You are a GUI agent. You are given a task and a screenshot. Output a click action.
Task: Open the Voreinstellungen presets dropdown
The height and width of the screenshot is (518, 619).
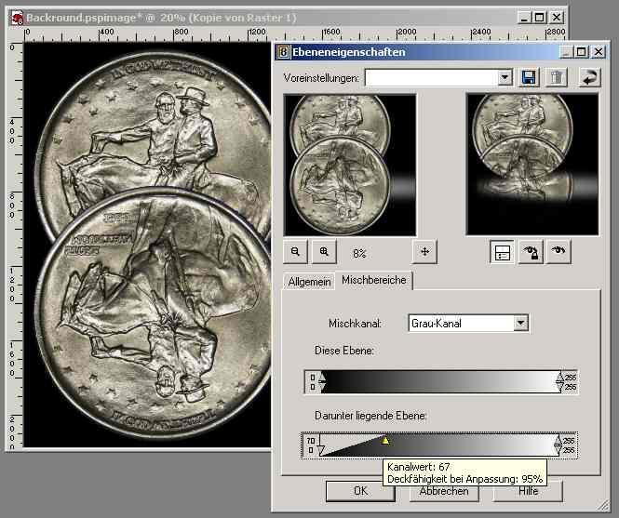pyautogui.click(x=505, y=77)
